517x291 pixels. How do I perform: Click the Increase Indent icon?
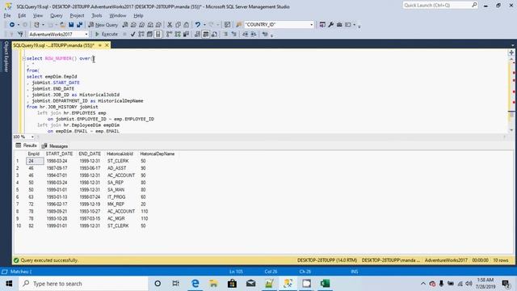click(253, 34)
